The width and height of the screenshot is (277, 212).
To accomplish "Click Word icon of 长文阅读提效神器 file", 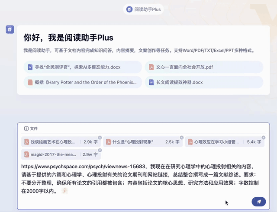I will tap(151, 82).
